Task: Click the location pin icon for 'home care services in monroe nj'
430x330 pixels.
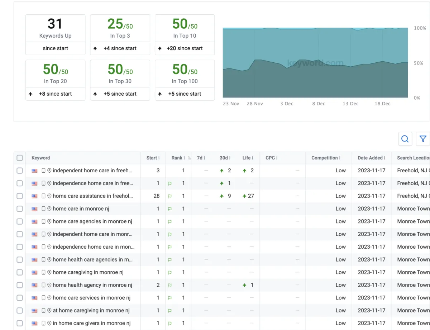Action: pos(49,298)
